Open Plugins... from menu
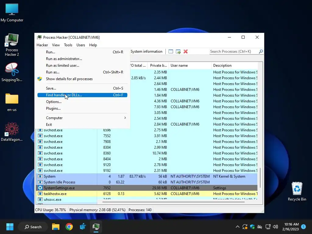 tap(82, 108)
